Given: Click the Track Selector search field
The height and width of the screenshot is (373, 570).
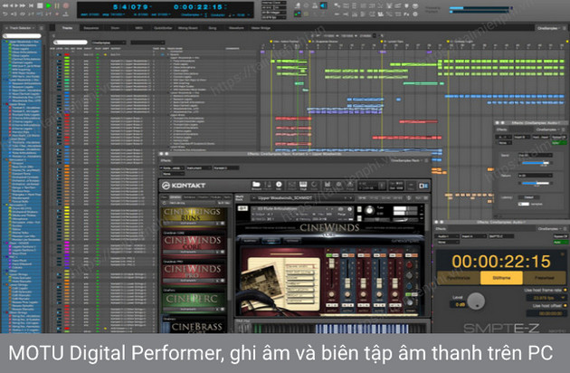Looking at the screenshot, I should point(23,35).
